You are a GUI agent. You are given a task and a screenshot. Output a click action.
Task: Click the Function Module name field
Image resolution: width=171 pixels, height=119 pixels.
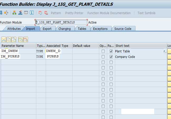coord(61,22)
